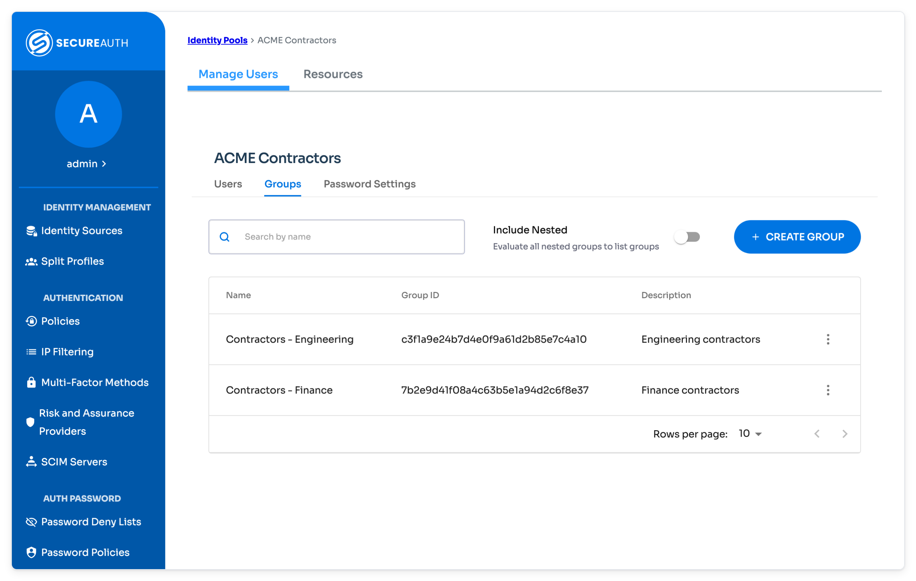The width and height of the screenshot is (916, 581).
Task: Follow the Identity Pools breadcrumb link
Action: [x=217, y=41]
